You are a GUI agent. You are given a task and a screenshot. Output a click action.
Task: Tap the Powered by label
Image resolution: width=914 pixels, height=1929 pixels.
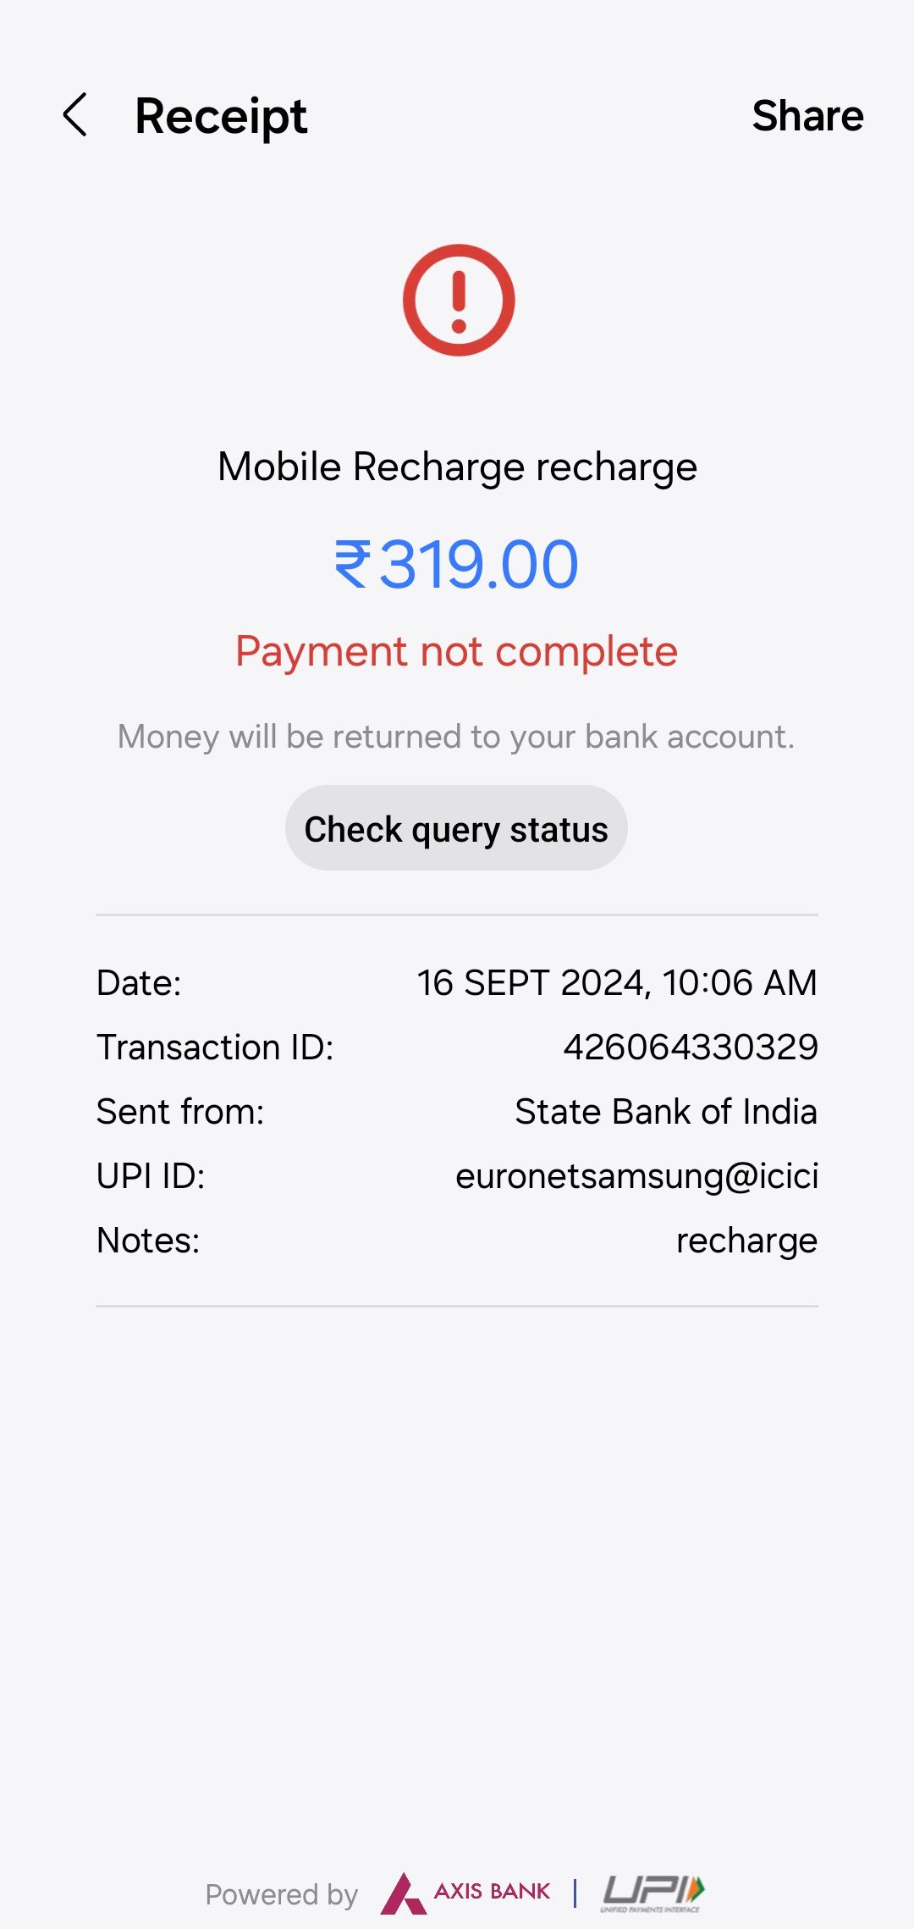click(x=282, y=1894)
